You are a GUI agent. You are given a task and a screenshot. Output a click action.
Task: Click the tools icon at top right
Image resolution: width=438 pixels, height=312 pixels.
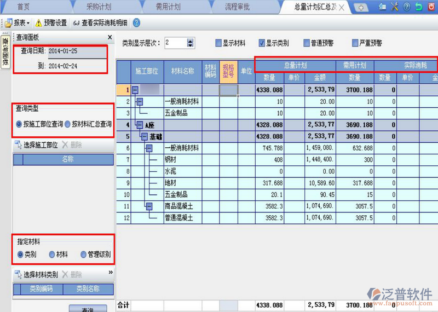click(394, 7)
